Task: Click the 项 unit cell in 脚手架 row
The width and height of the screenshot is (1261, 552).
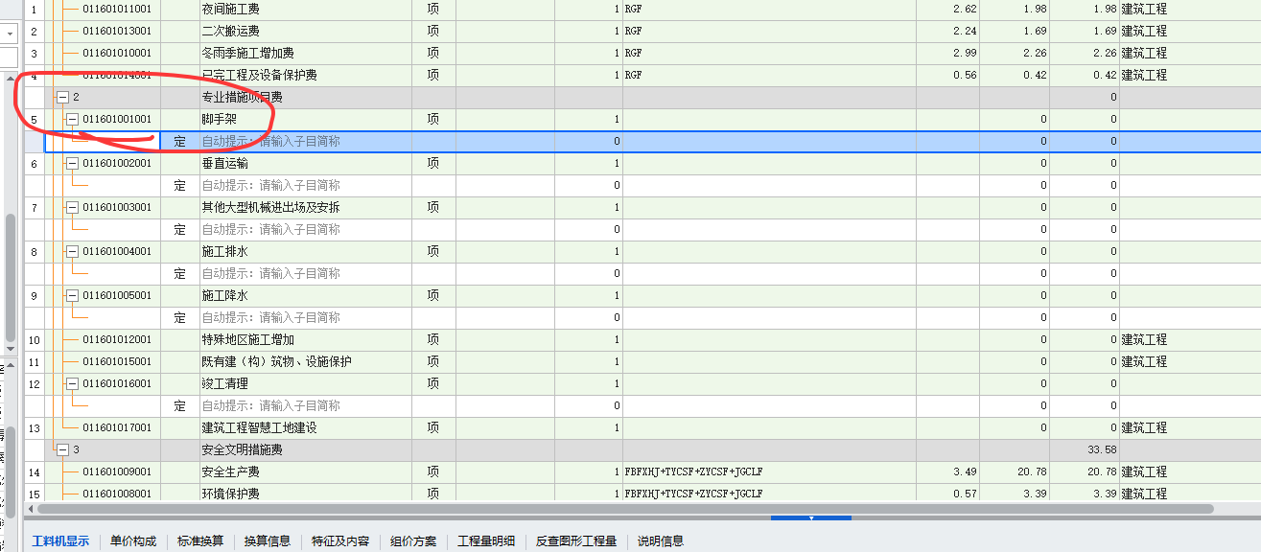Action: 433,119
